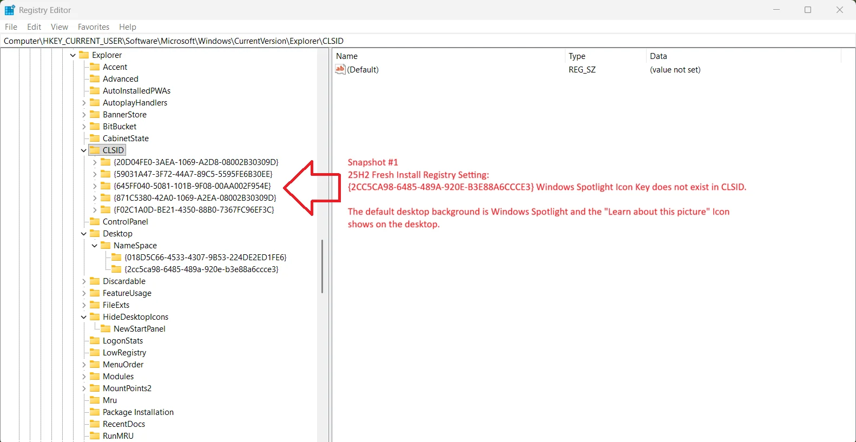This screenshot has width=856, height=442.
Task: Click the AutoInstalledPWAs folder icon
Action: point(95,91)
